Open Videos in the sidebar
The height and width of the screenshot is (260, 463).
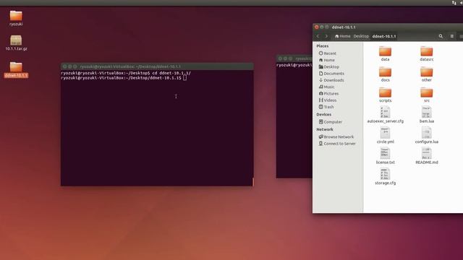pos(328,100)
